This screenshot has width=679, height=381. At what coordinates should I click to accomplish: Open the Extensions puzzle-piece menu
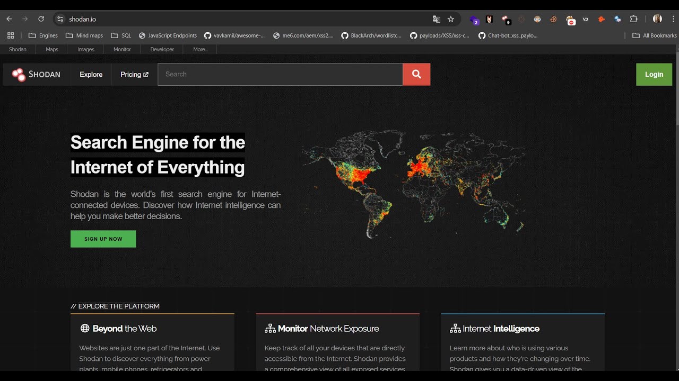pyautogui.click(x=633, y=19)
